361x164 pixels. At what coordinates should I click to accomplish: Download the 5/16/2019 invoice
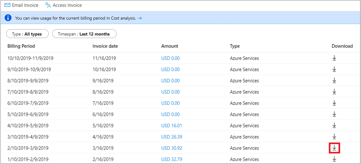click(x=334, y=126)
